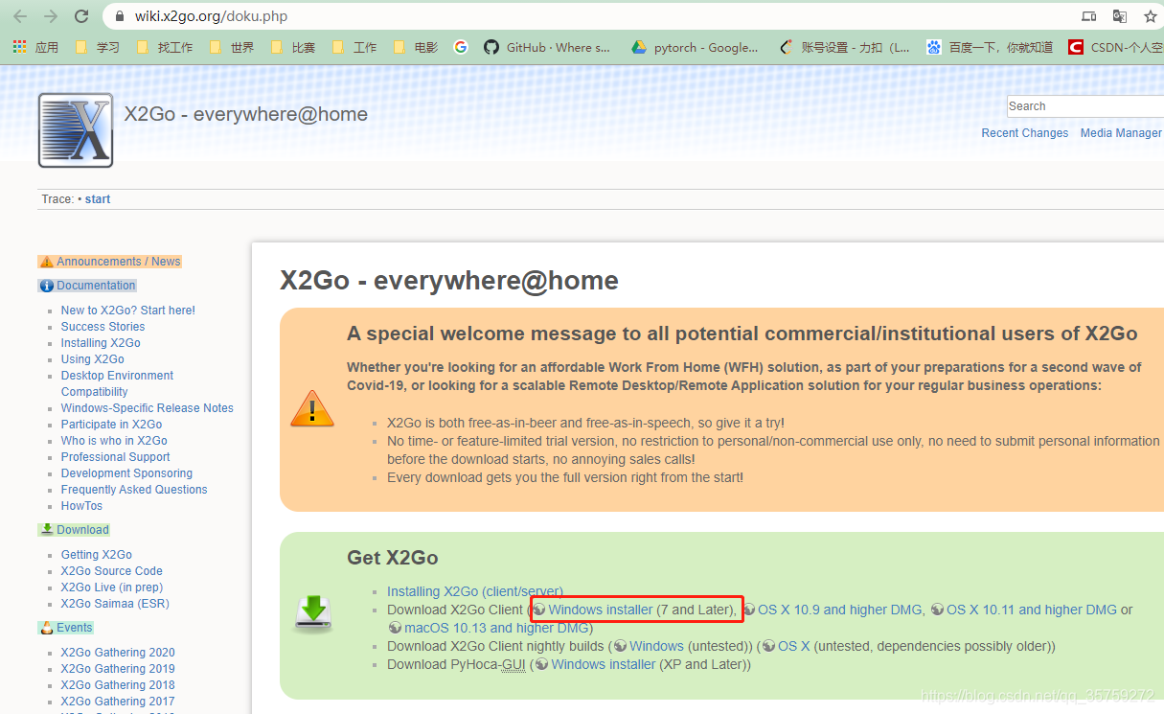
Task: Open Recent Changes link
Action: [1025, 133]
